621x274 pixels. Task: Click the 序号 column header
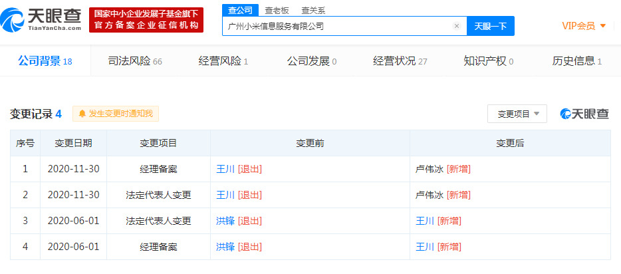pos(25,144)
